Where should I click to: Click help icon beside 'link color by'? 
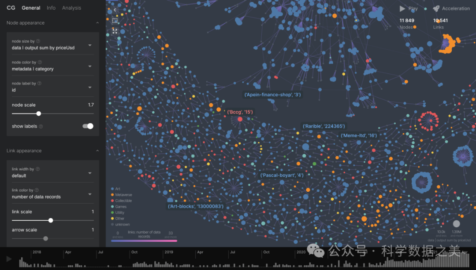pos(37,190)
